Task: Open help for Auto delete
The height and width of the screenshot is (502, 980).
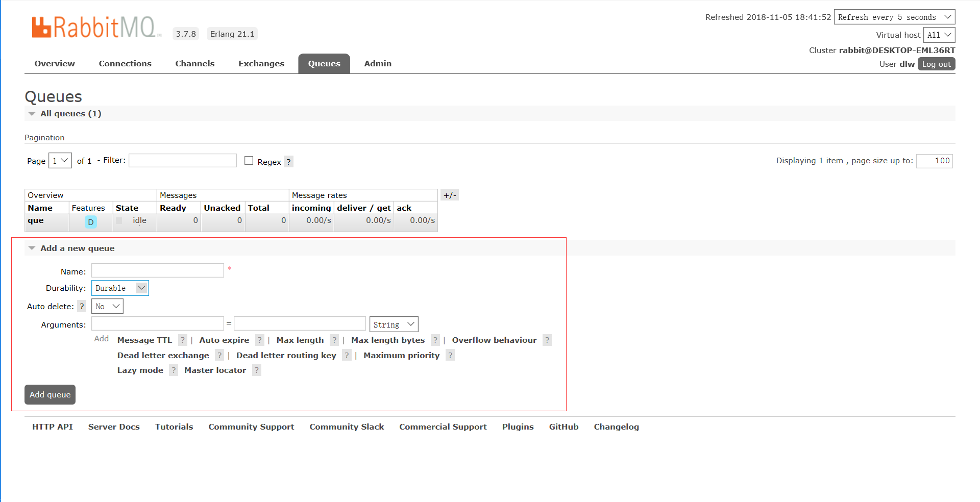Action: [82, 307]
